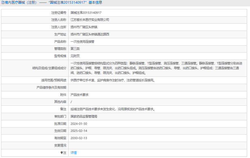Click the 生效日期 label

[60, 131]
